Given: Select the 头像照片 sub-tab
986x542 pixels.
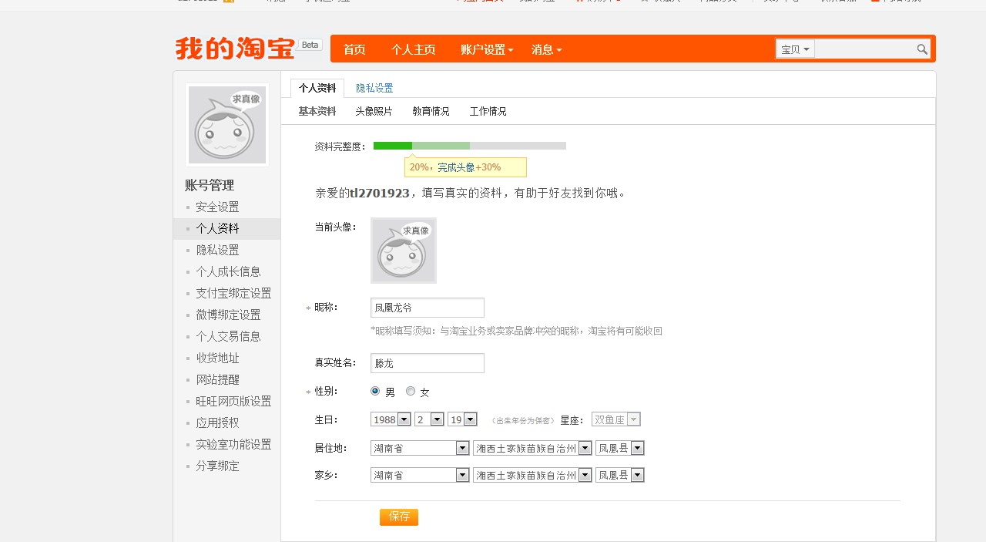Looking at the screenshot, I should [374, 111].
